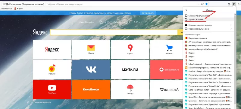
Task: Open www.mozilla.org/ru/firefox/central/ history entry
Action: coord(208,49)
